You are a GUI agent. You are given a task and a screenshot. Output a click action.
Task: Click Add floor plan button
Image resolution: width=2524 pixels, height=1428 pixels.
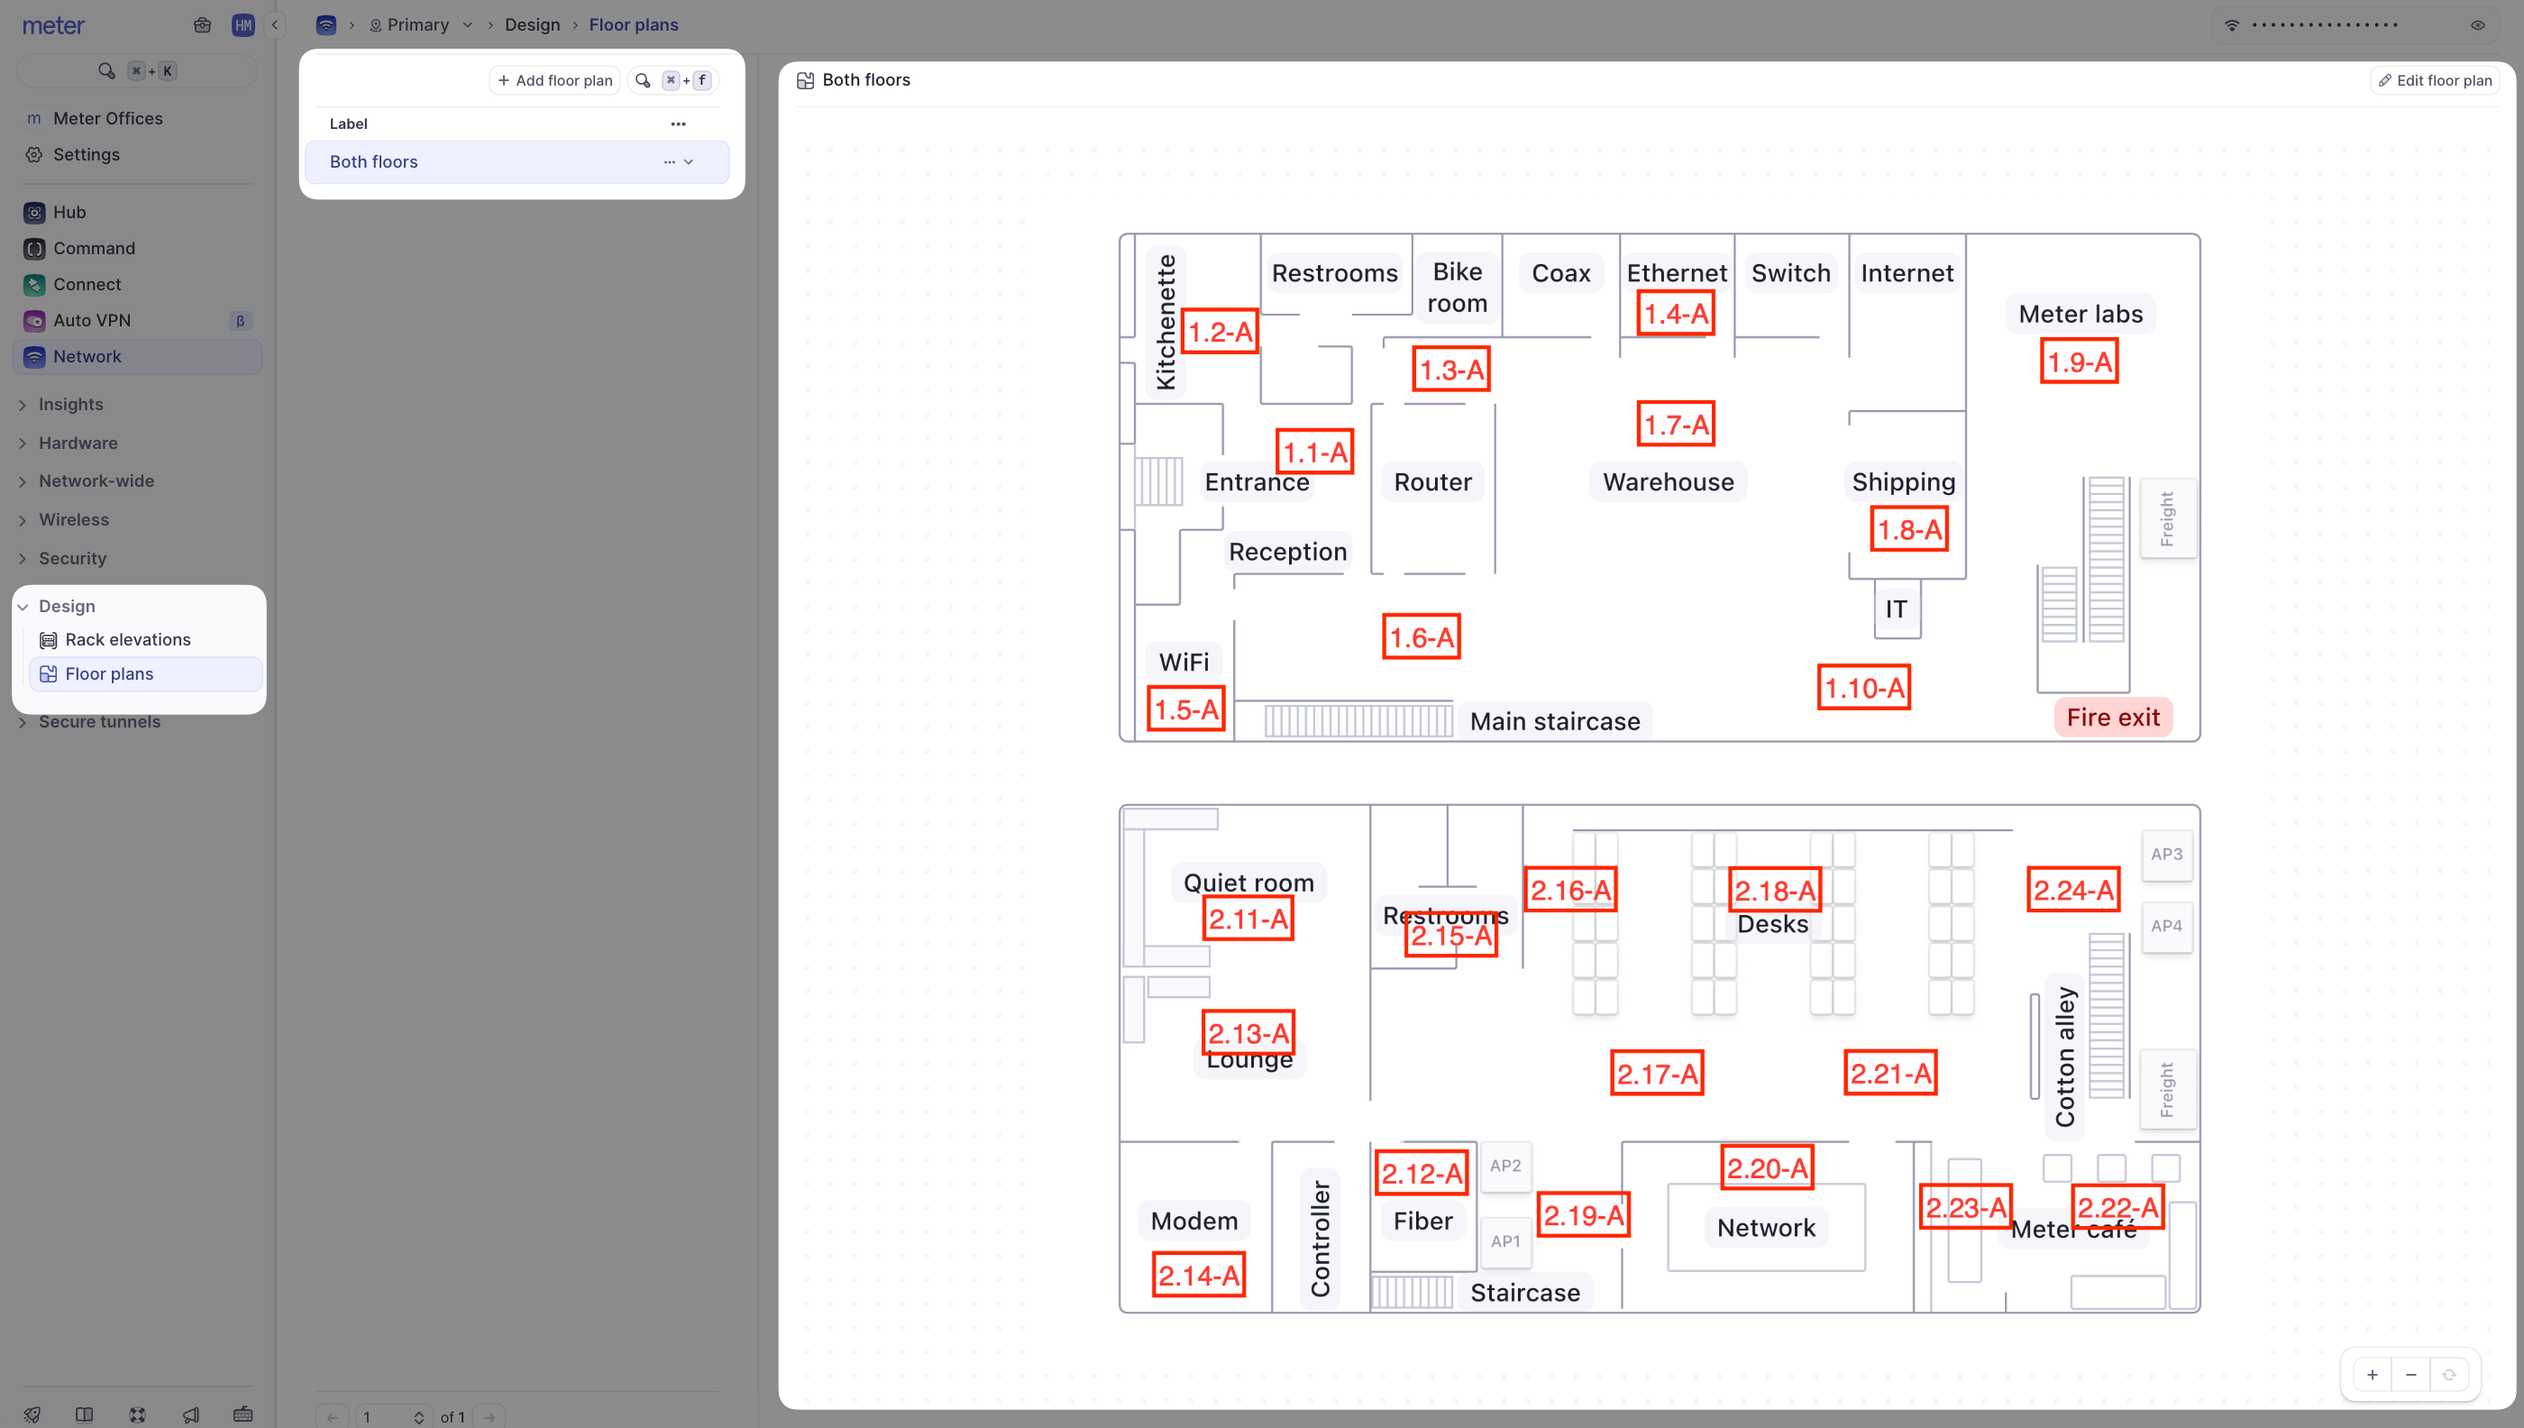point(555,80)
